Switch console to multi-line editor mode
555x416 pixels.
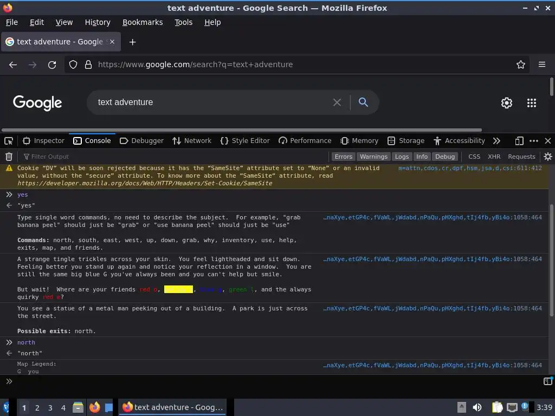[x=547, y=381]
